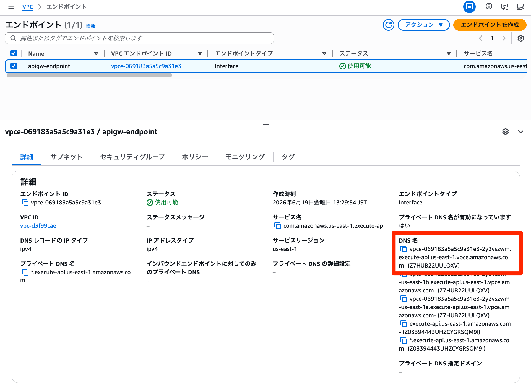Viewport: 531px width, 389px height.
Task: Click the horizontal table scrollbar
Action: [89, 75]
